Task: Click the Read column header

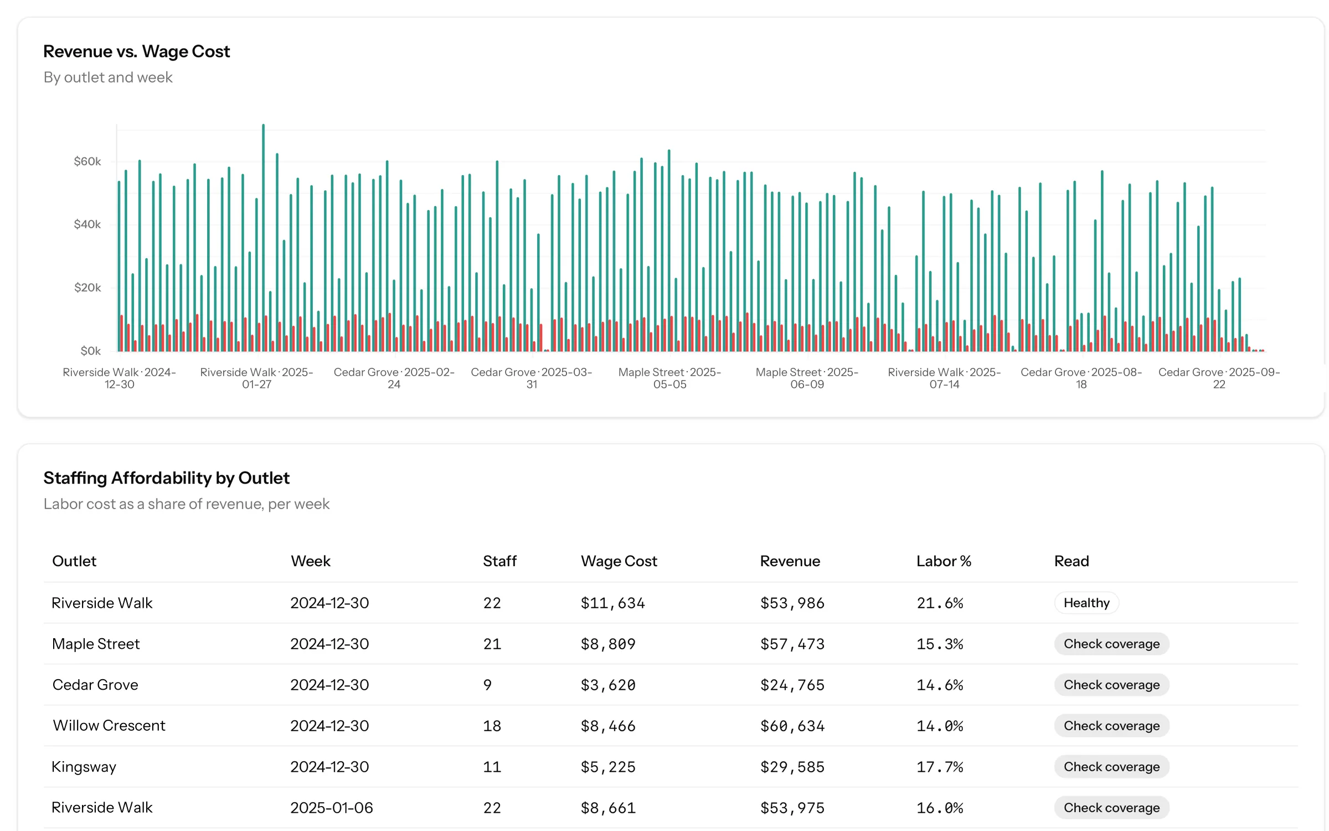Action: click(x=1072, y=561)
